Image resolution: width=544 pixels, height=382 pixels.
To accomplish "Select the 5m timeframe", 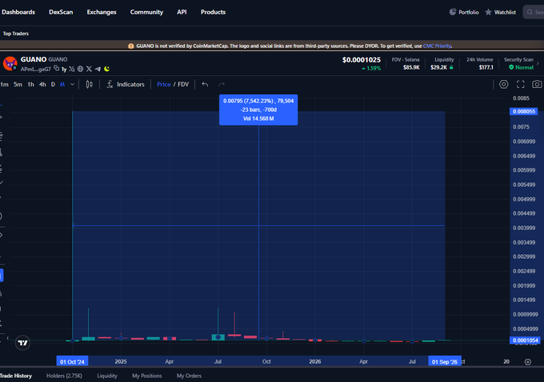I will 18,84.
